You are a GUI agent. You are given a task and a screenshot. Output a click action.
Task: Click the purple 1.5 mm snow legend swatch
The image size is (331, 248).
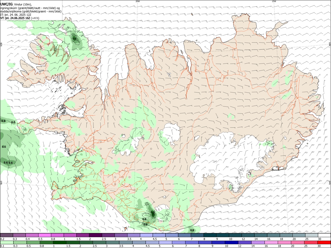[83, 235]
